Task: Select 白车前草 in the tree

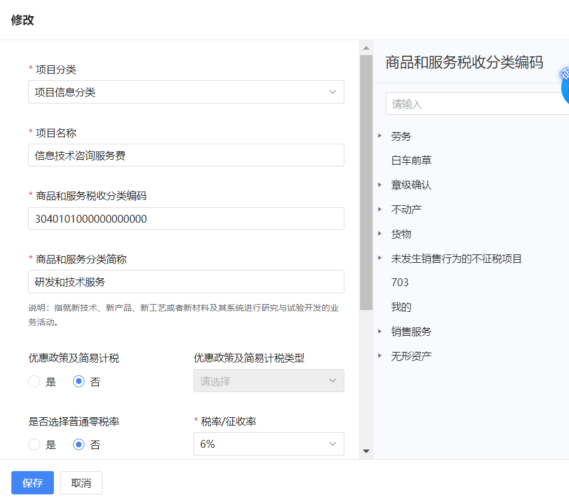Action: pyautogui.click(x=411, y=160)
